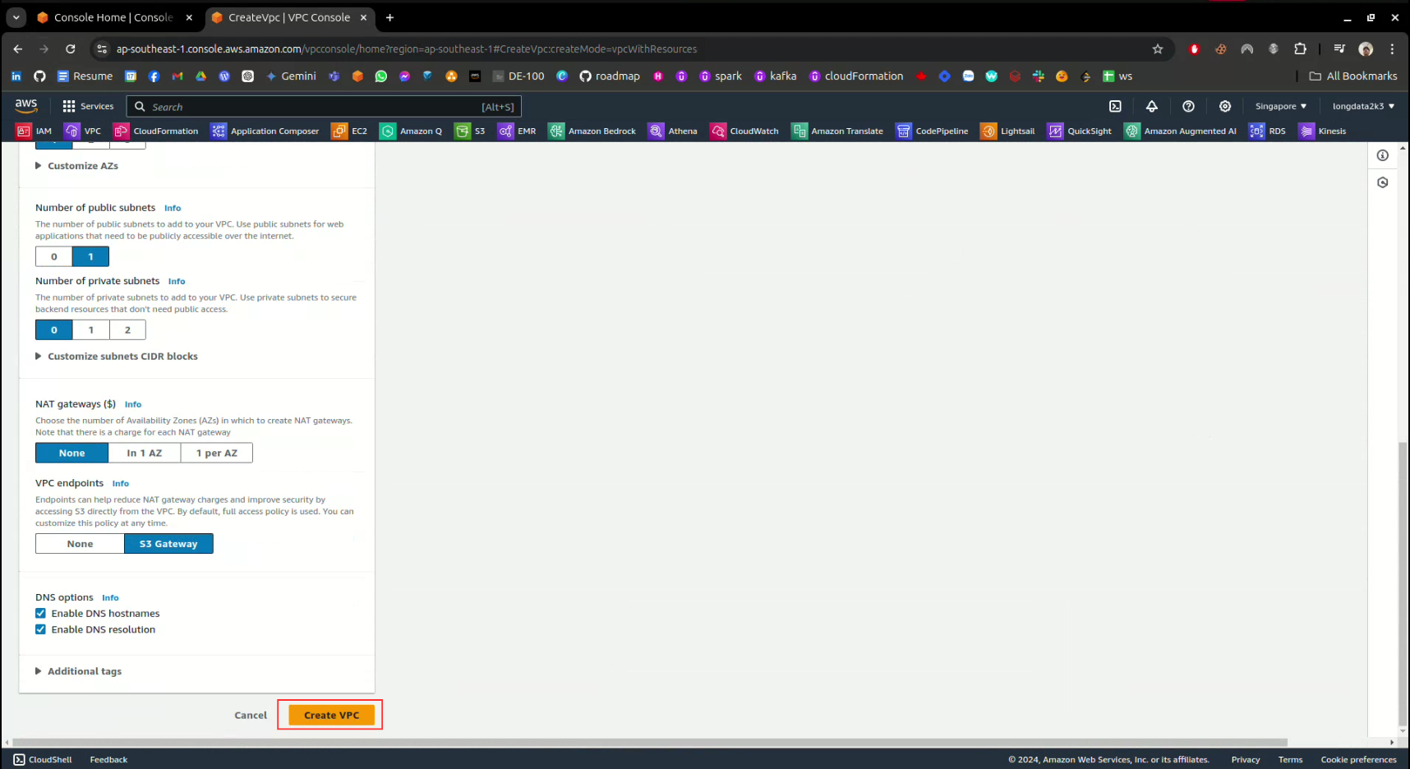Expand the Additional tags section
The height and width of the screenshot is (769, 1410).
(x=84, y=672)
